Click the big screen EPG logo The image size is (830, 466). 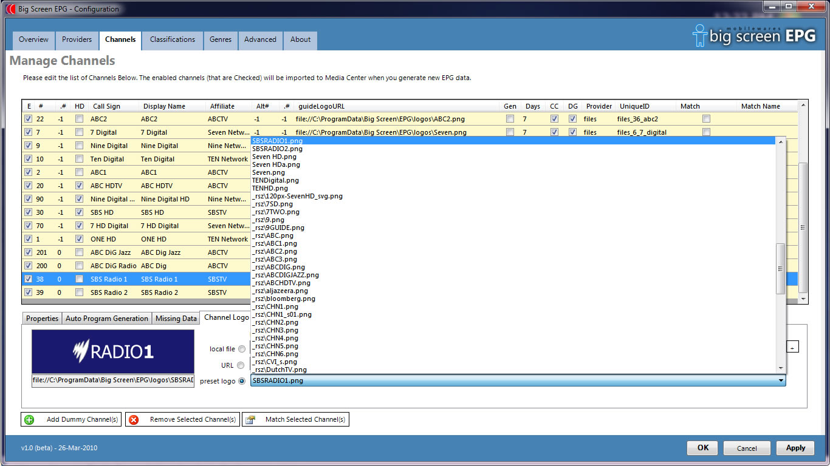(x=755, y=36)
